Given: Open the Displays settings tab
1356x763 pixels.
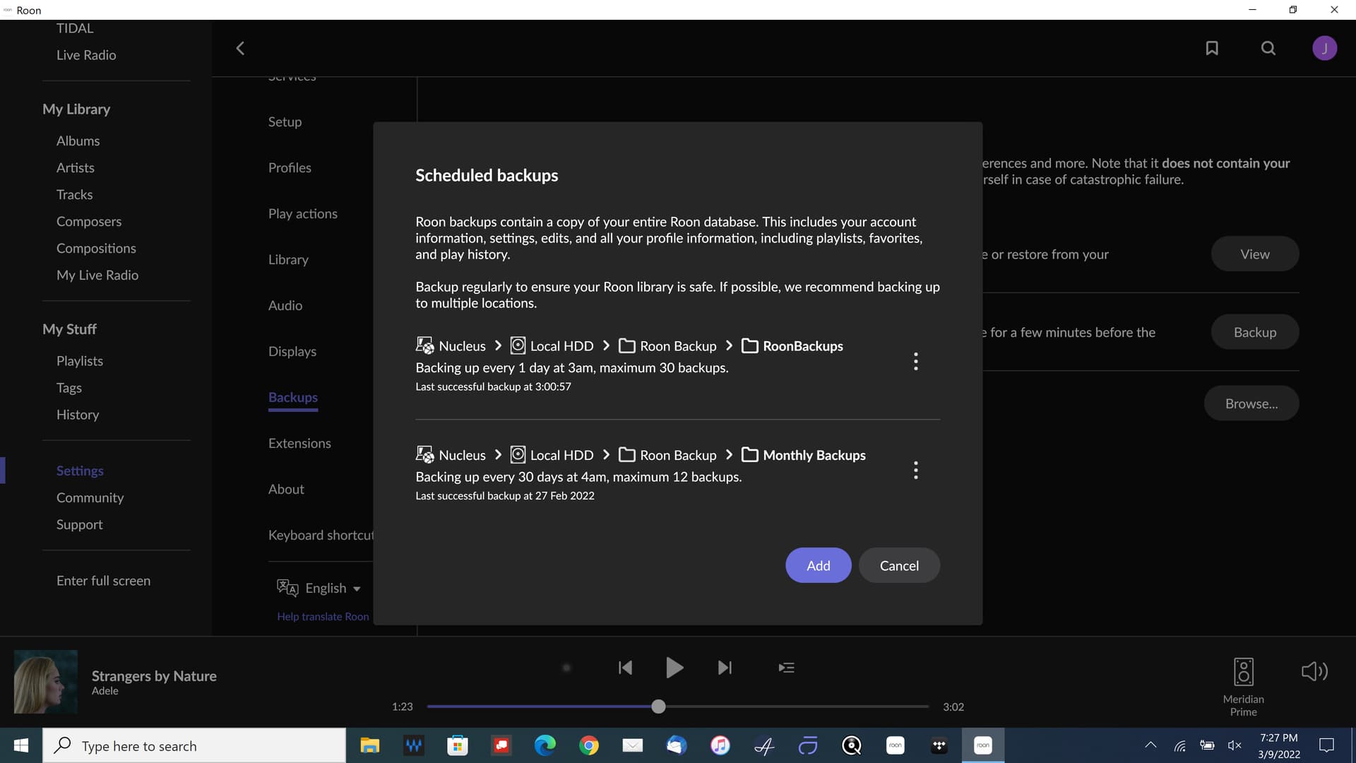Looking at the screenshot, I should 292,351.
